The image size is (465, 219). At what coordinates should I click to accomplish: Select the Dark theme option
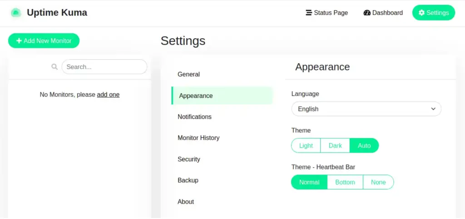coord(335,145)
